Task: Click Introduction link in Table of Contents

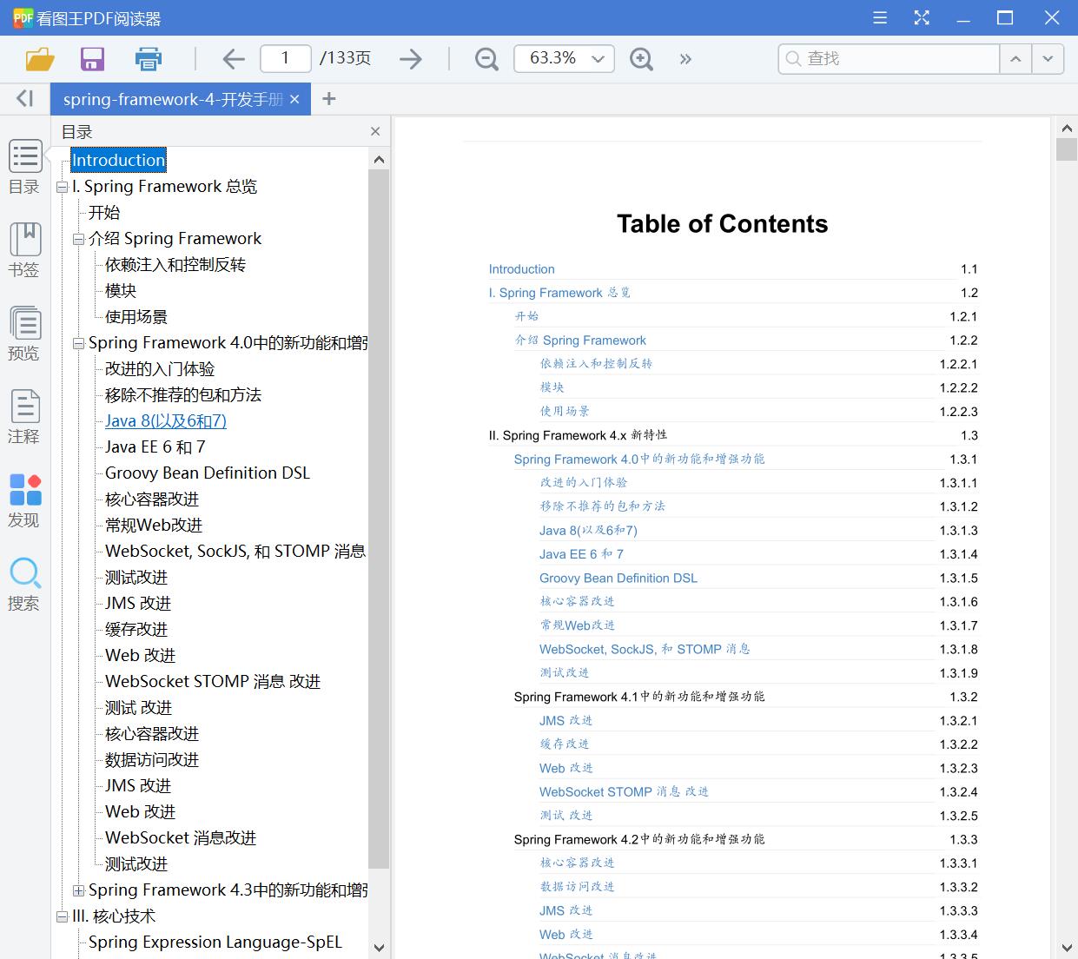Action: 521,269
